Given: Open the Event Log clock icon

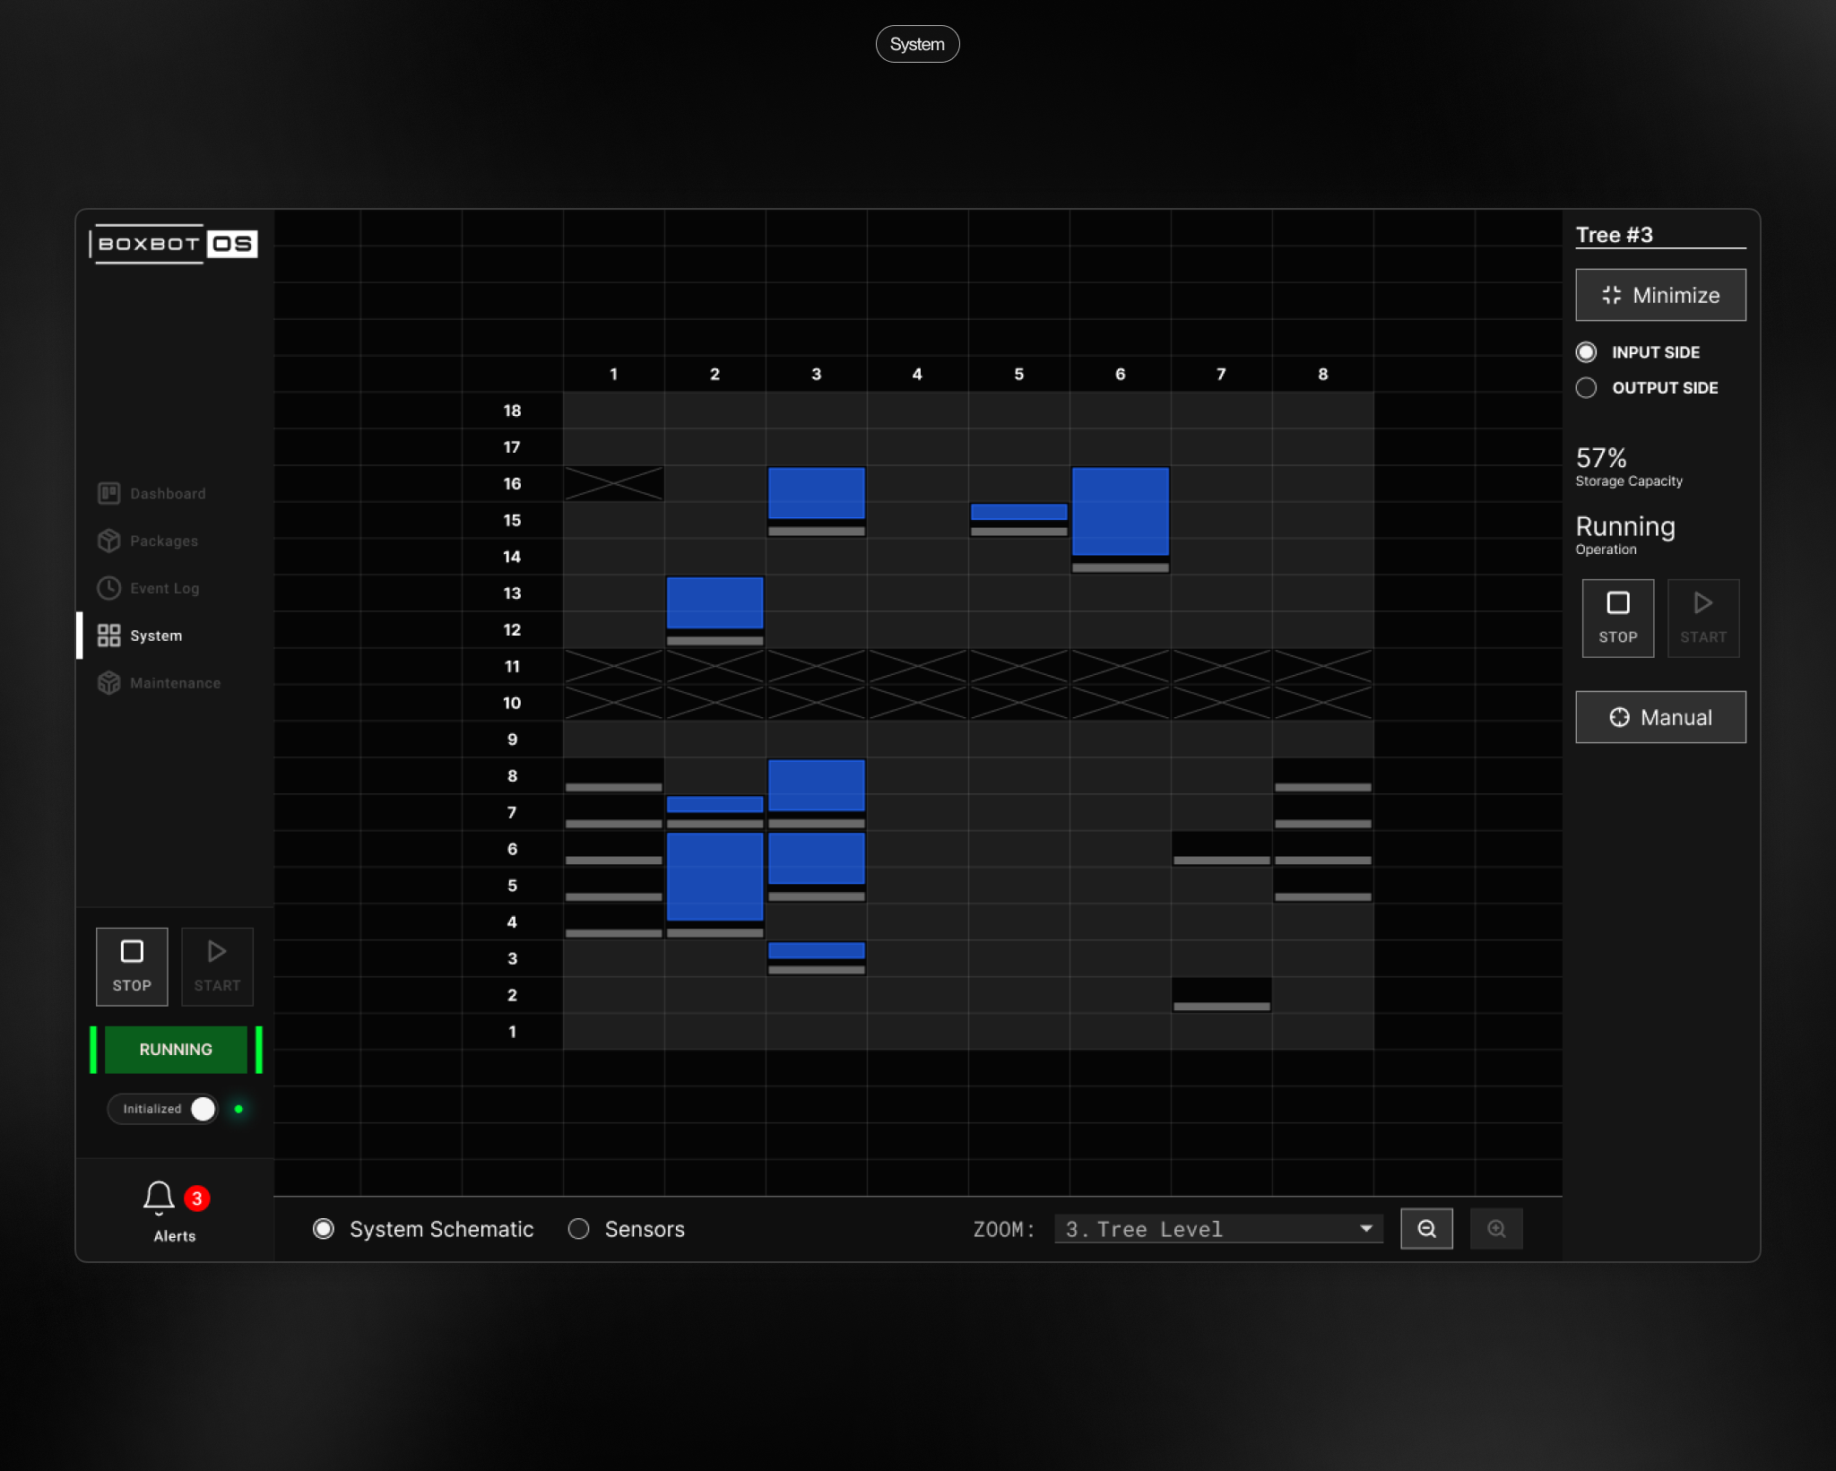Looking at the screenshot, I should coord(108,588).
